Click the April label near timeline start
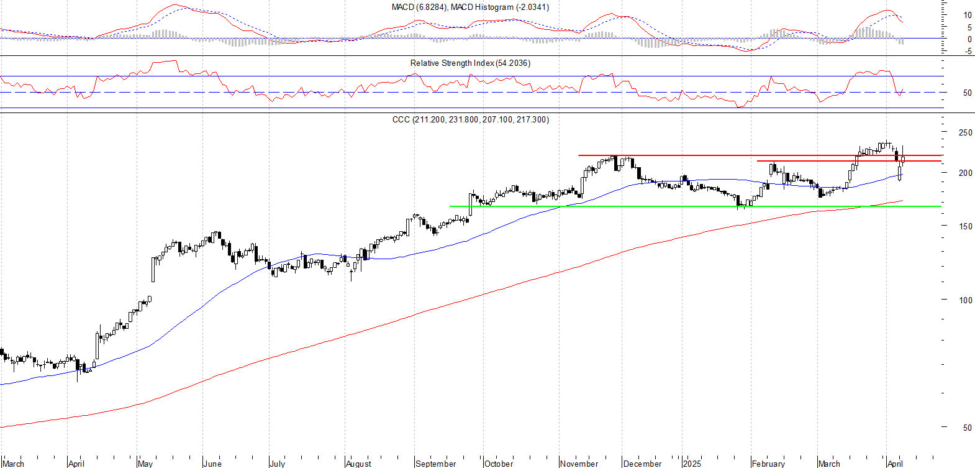Viewport: 975px width, 468px height. pos(76,464)
